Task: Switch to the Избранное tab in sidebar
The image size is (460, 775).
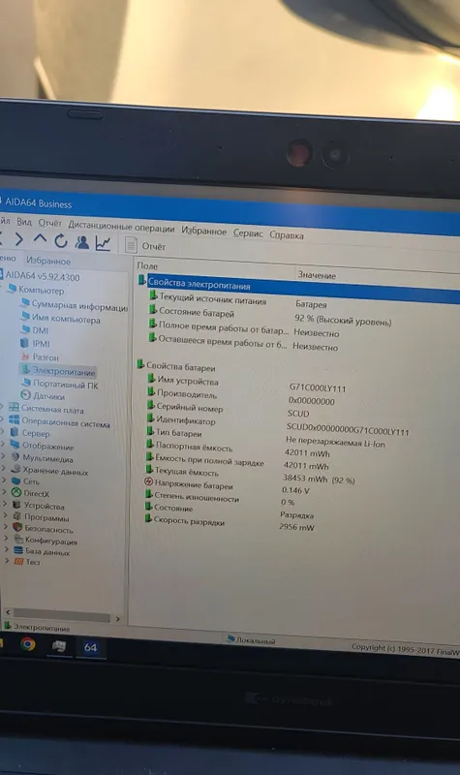Action: (x=48, y=260)
